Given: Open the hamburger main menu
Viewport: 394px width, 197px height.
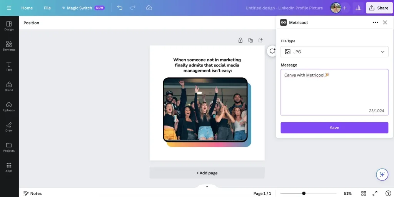Looking at the screenshot, I should pos(9,8).
